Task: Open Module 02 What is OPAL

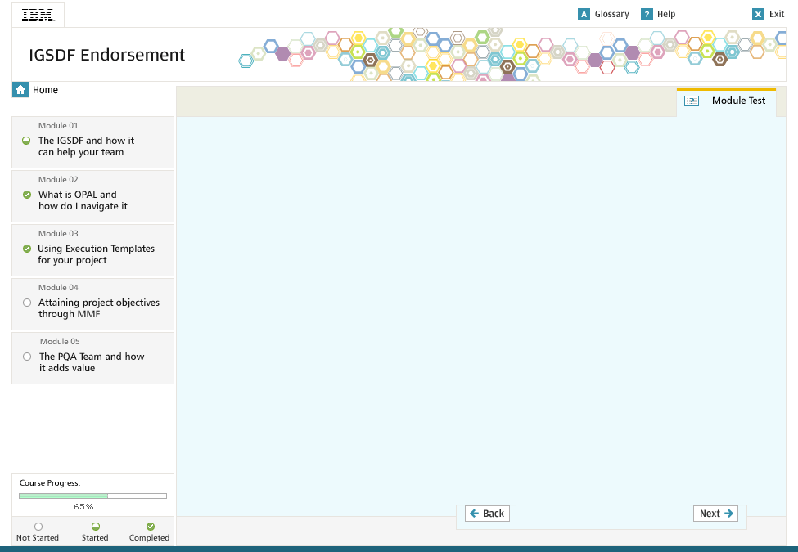Action: (x=92, y=196)
